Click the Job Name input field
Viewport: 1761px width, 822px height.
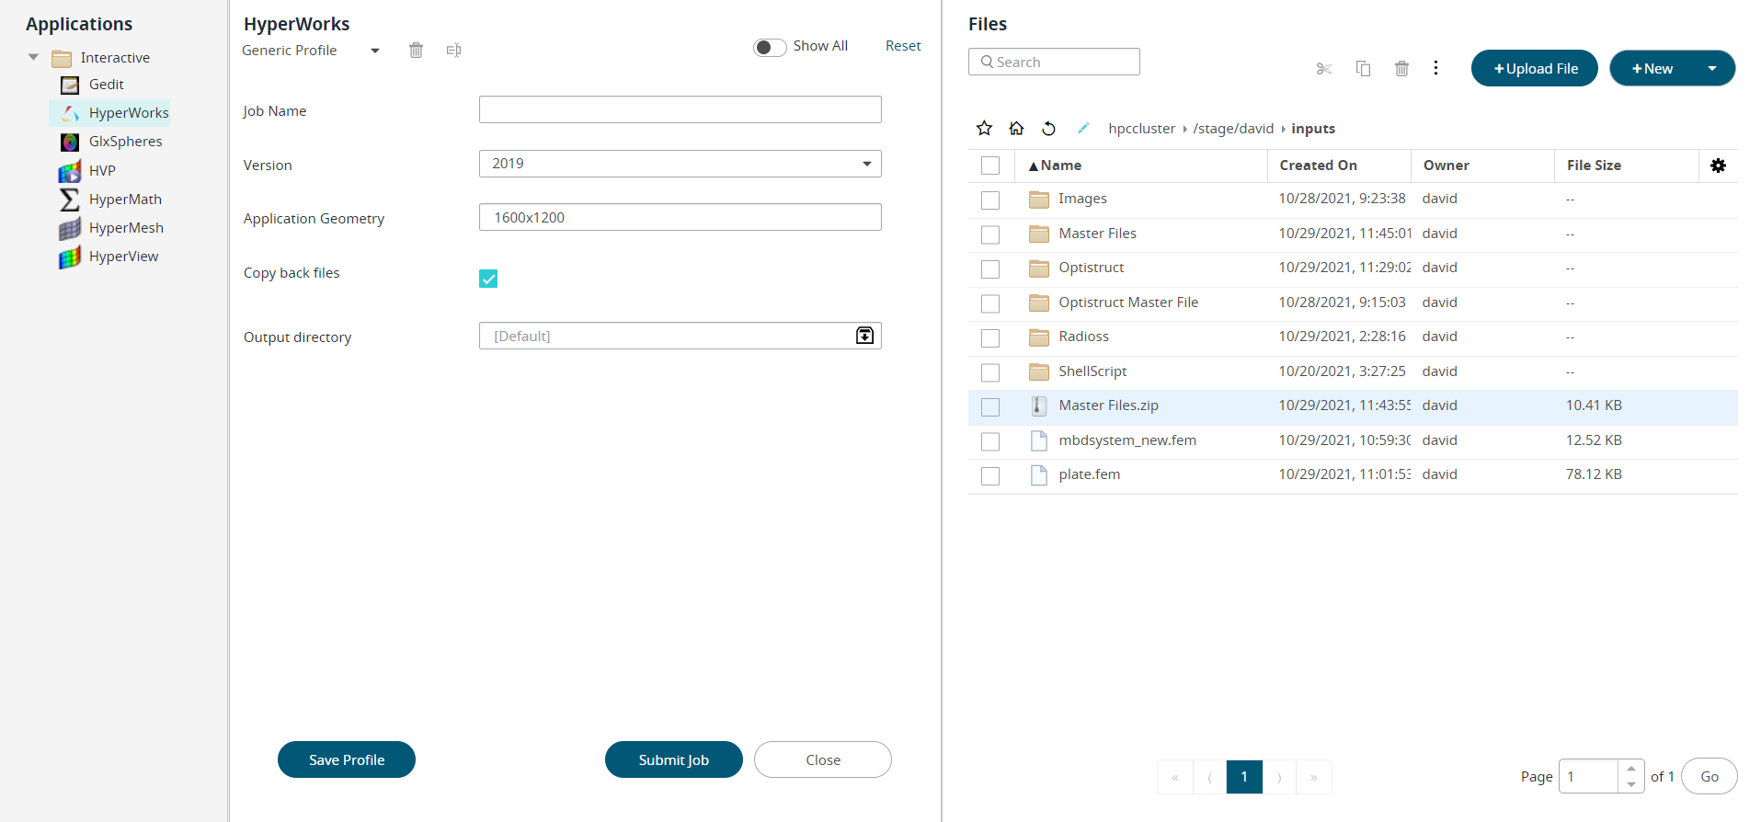(x=680, y=109)
